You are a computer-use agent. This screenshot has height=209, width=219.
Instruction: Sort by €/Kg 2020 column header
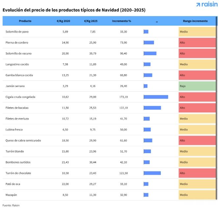[63, 21]
